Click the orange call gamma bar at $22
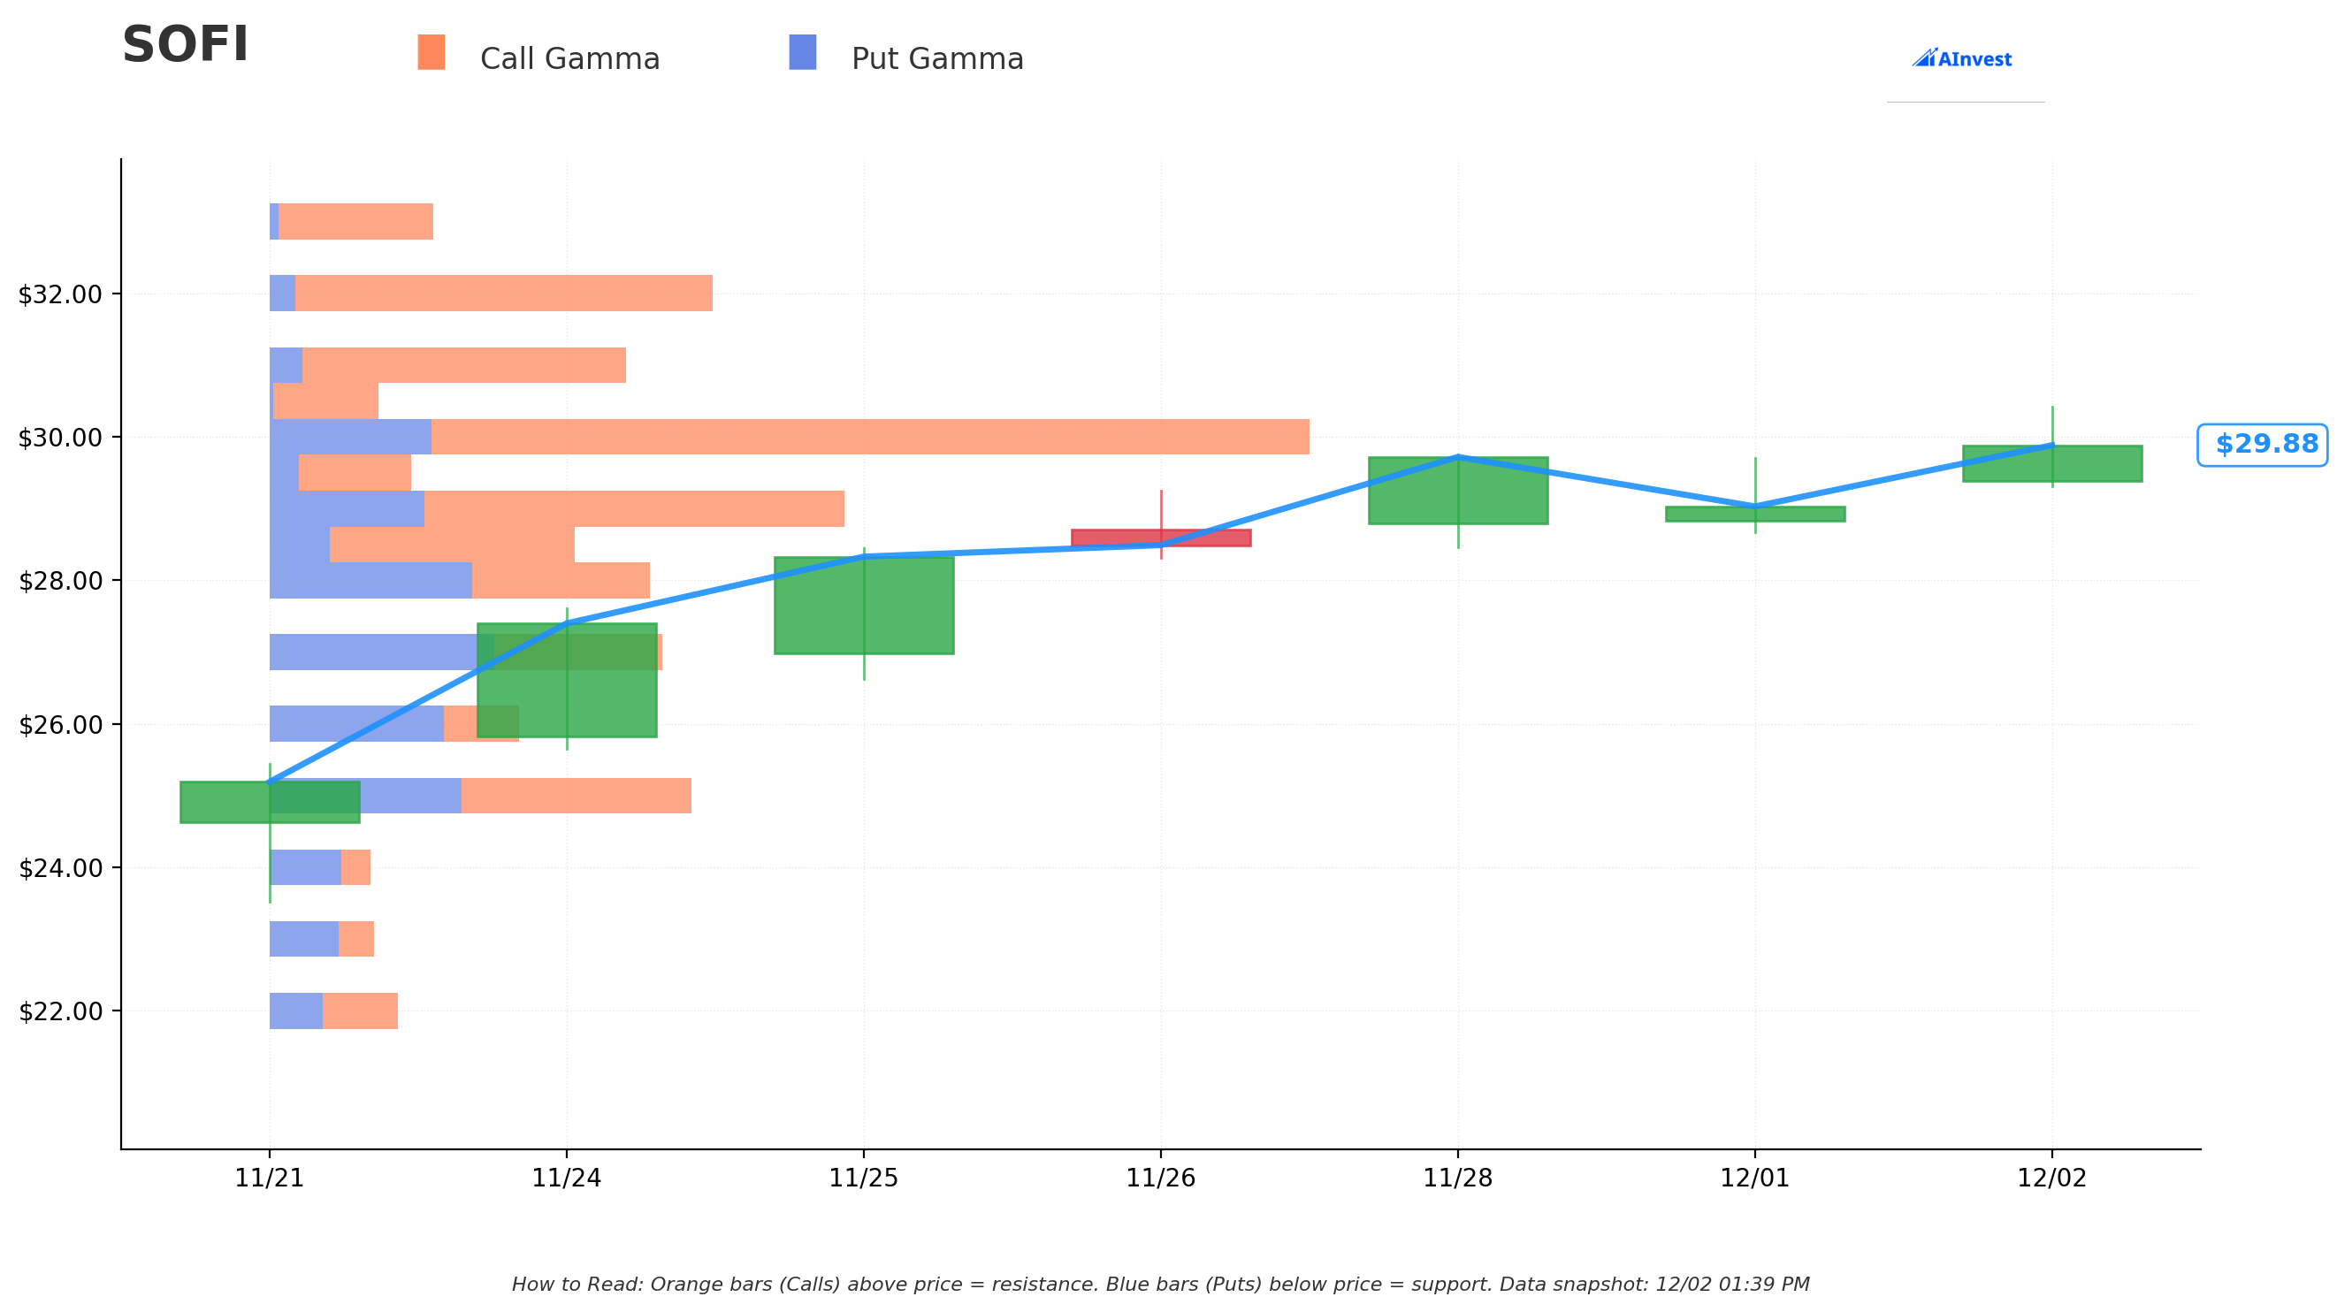The height and width of the screenshot is (1312, 2337). (360, 1011)
